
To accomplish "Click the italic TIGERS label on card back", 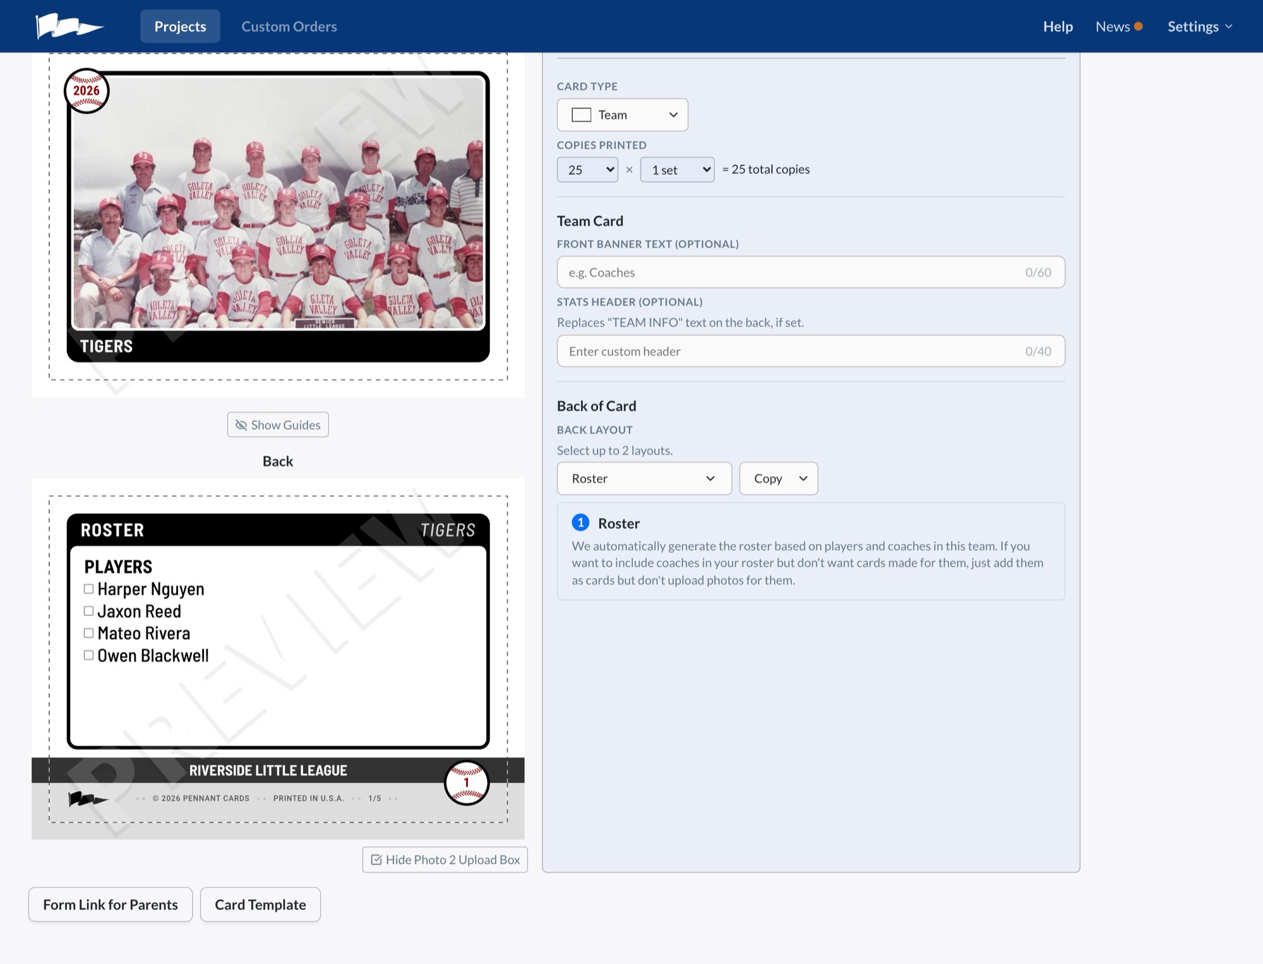I will click(x=448, y=530).
